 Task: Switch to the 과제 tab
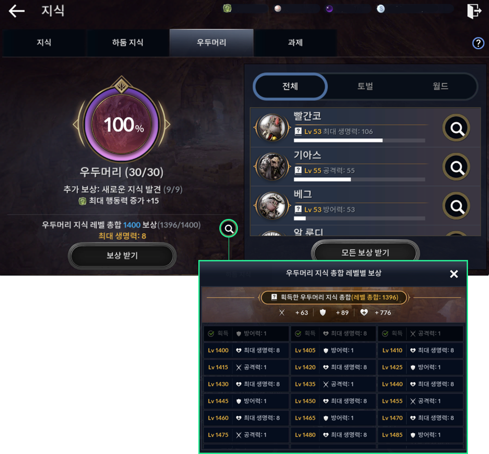click(296, 43)
